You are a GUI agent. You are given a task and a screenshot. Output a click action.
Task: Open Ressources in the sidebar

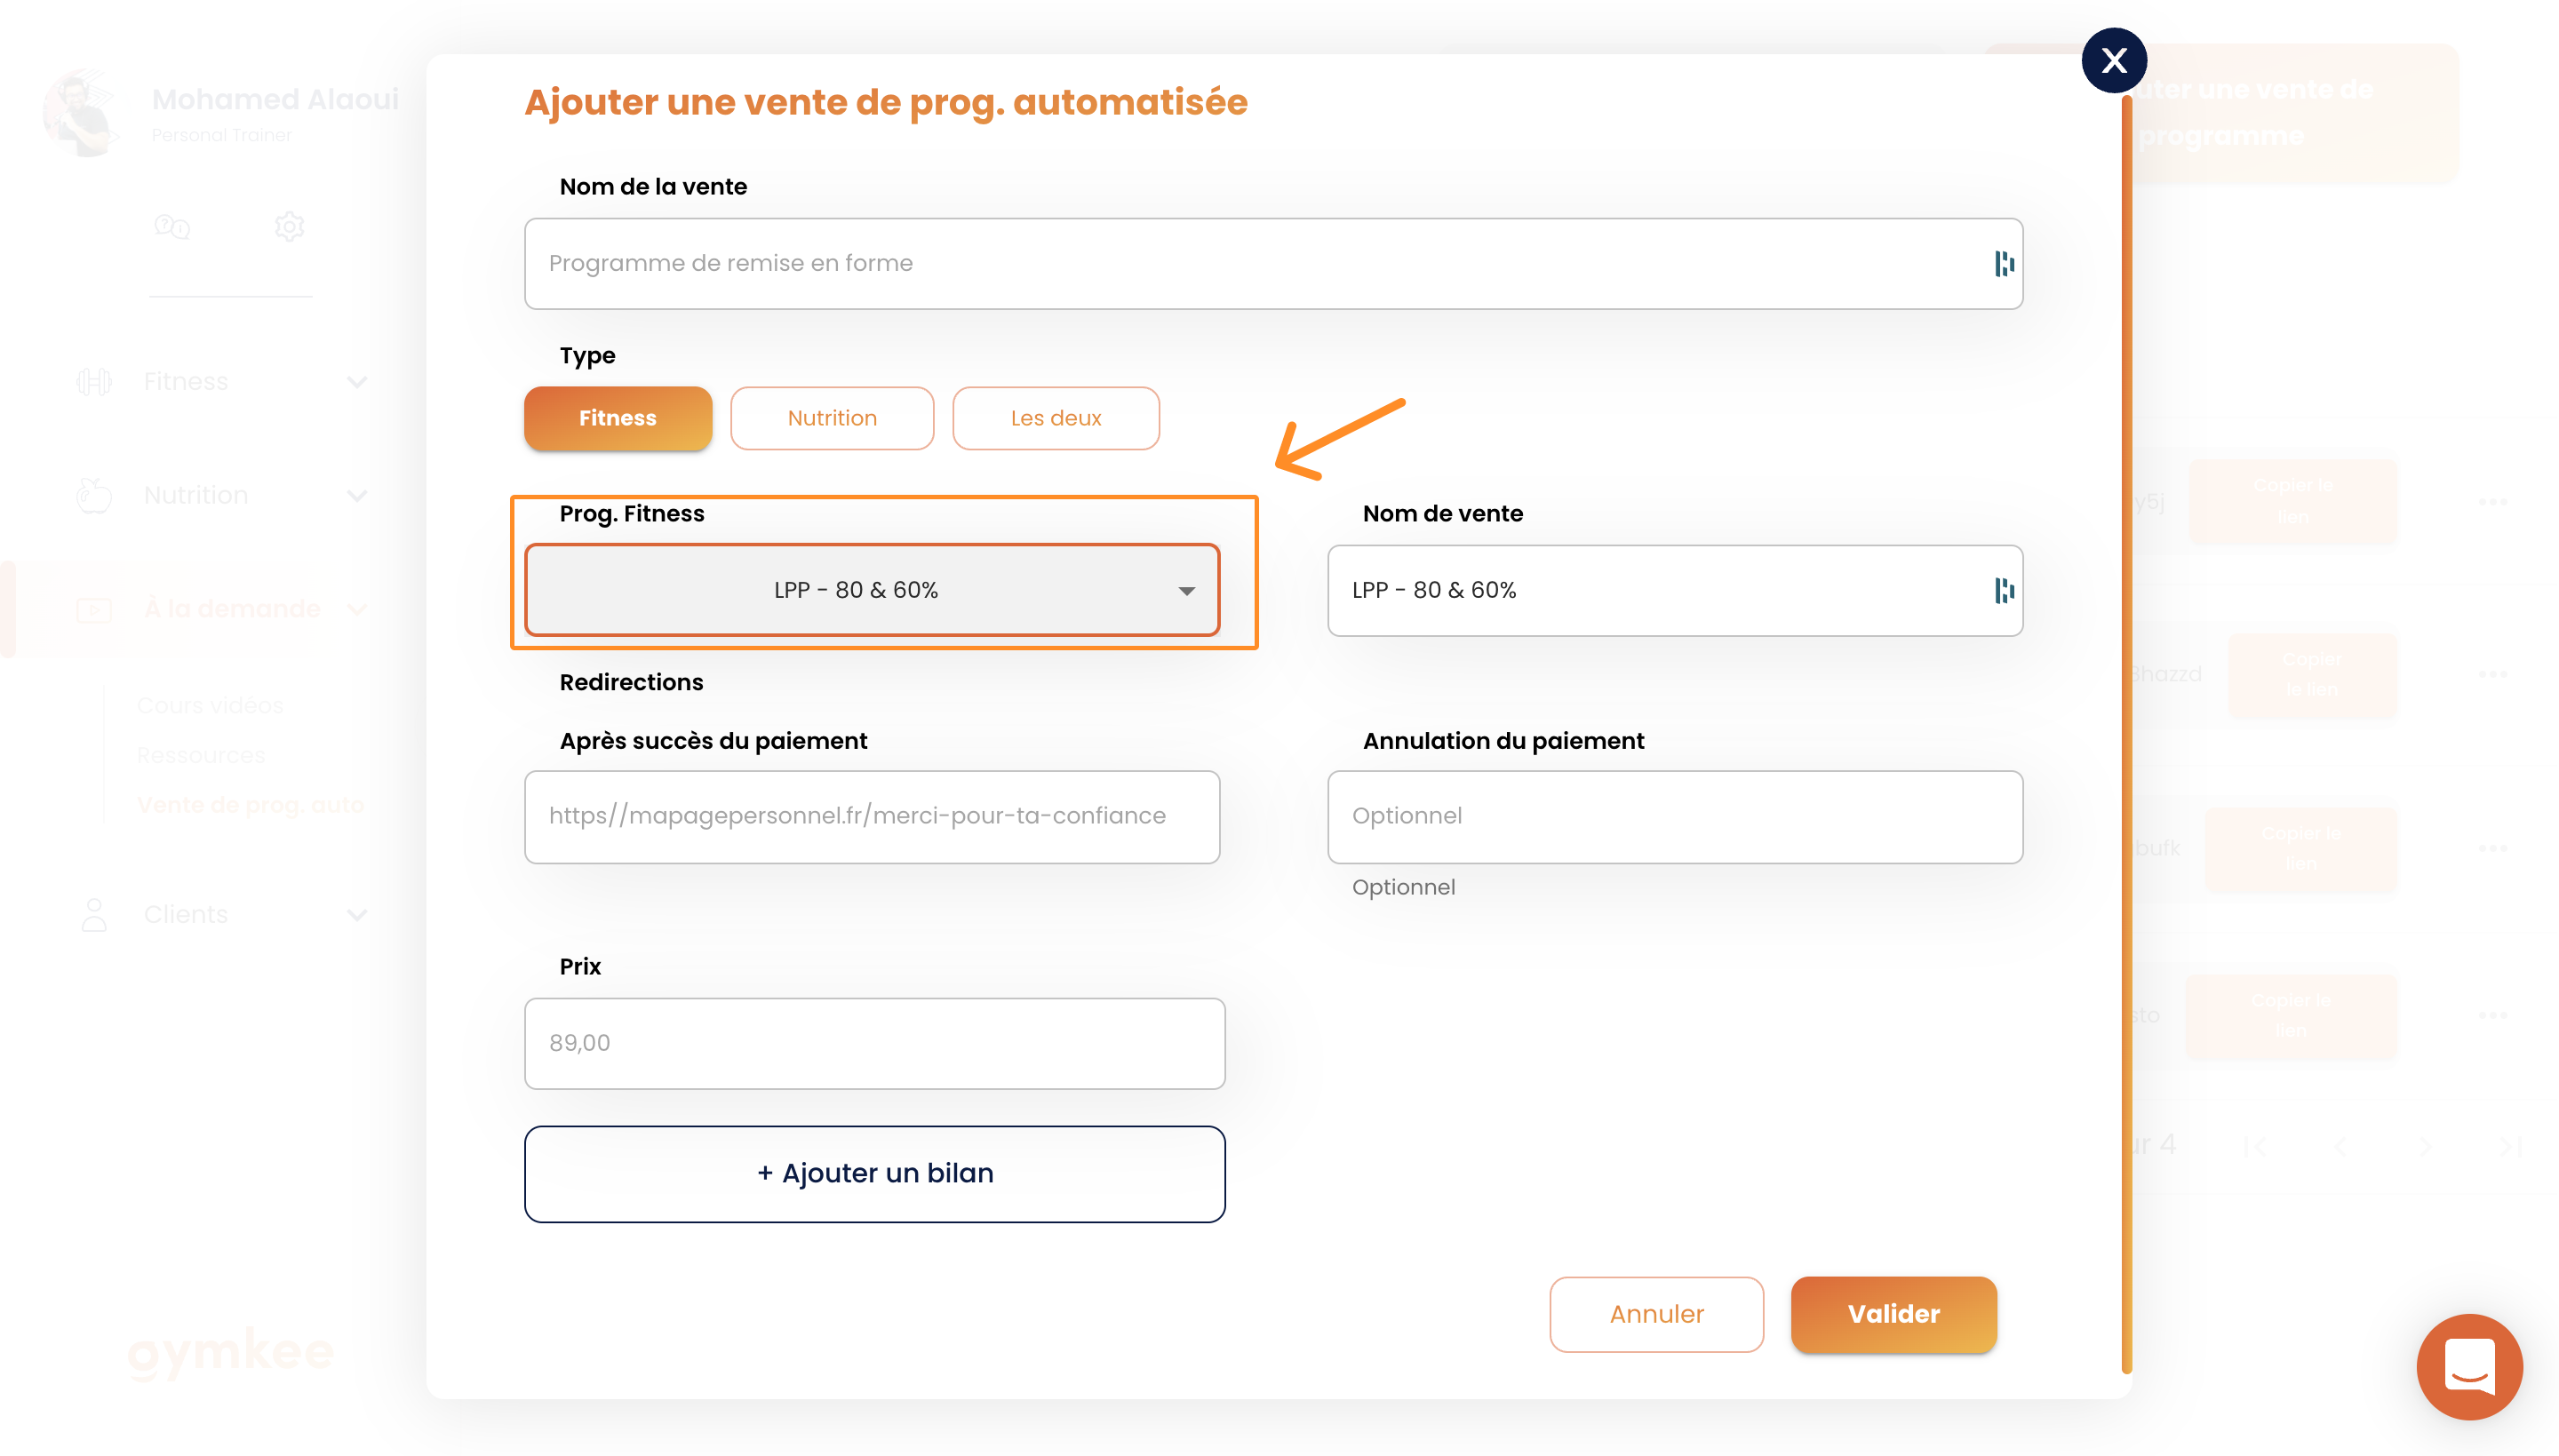click(201, 755)
